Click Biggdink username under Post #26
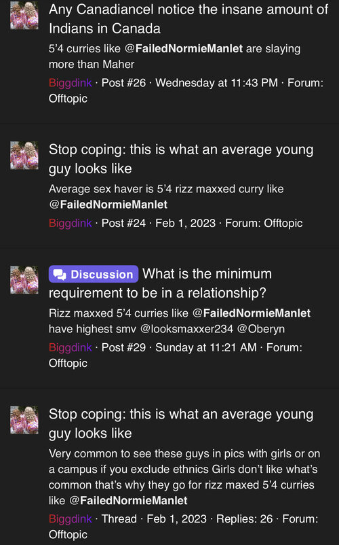Image resolution: width=339 pixels, height=545 pixels. pyautogui.click(x=71, y=83)
